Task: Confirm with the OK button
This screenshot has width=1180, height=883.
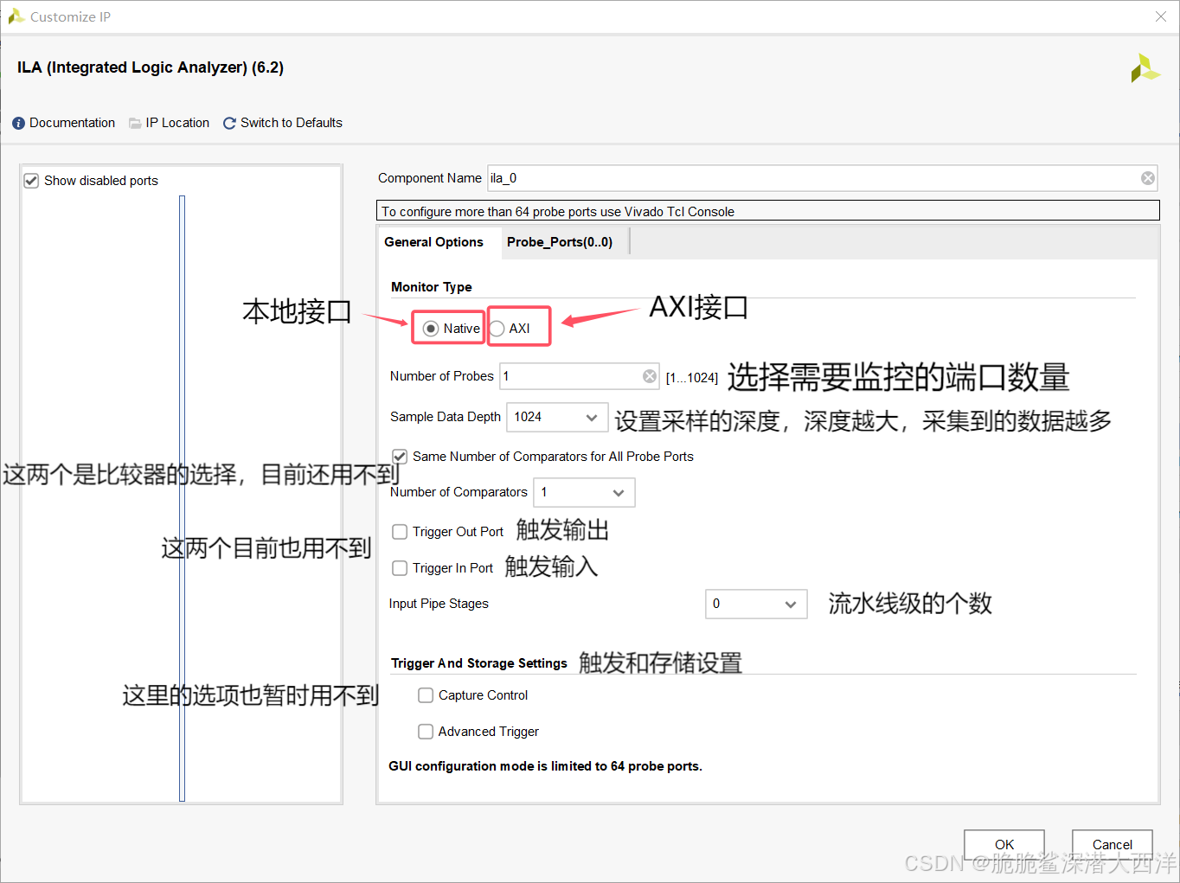Action: (x=1004, y=844)
